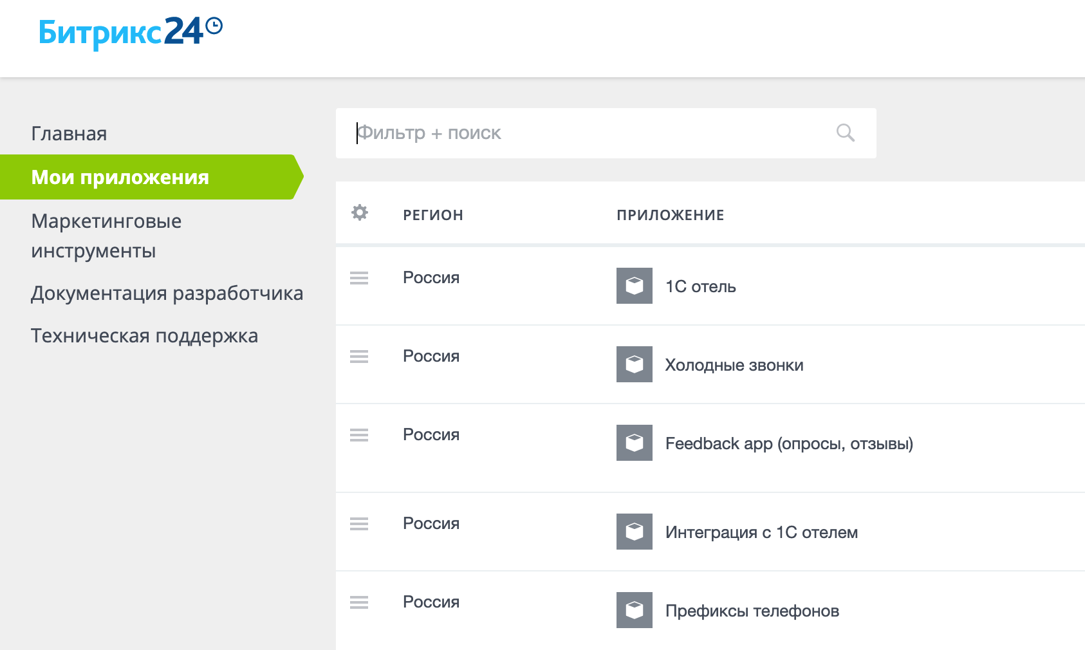Click the Интеграция с 1С отелем app icon

[635, 532]
